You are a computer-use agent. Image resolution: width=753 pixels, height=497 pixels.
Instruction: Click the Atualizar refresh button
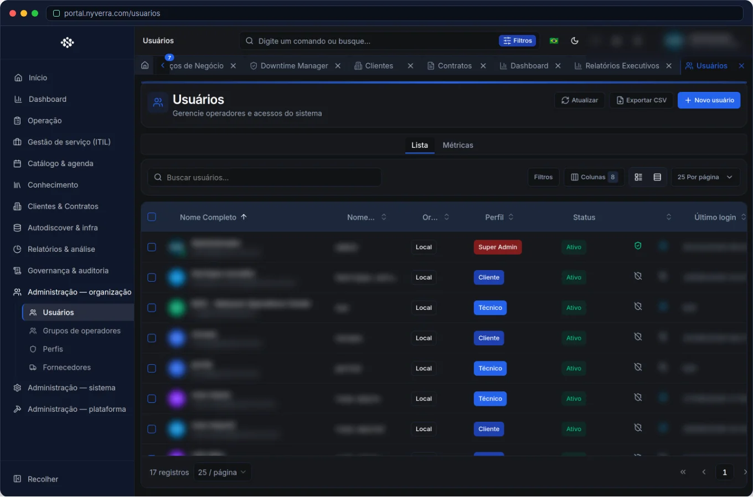[x=580, y=100]
